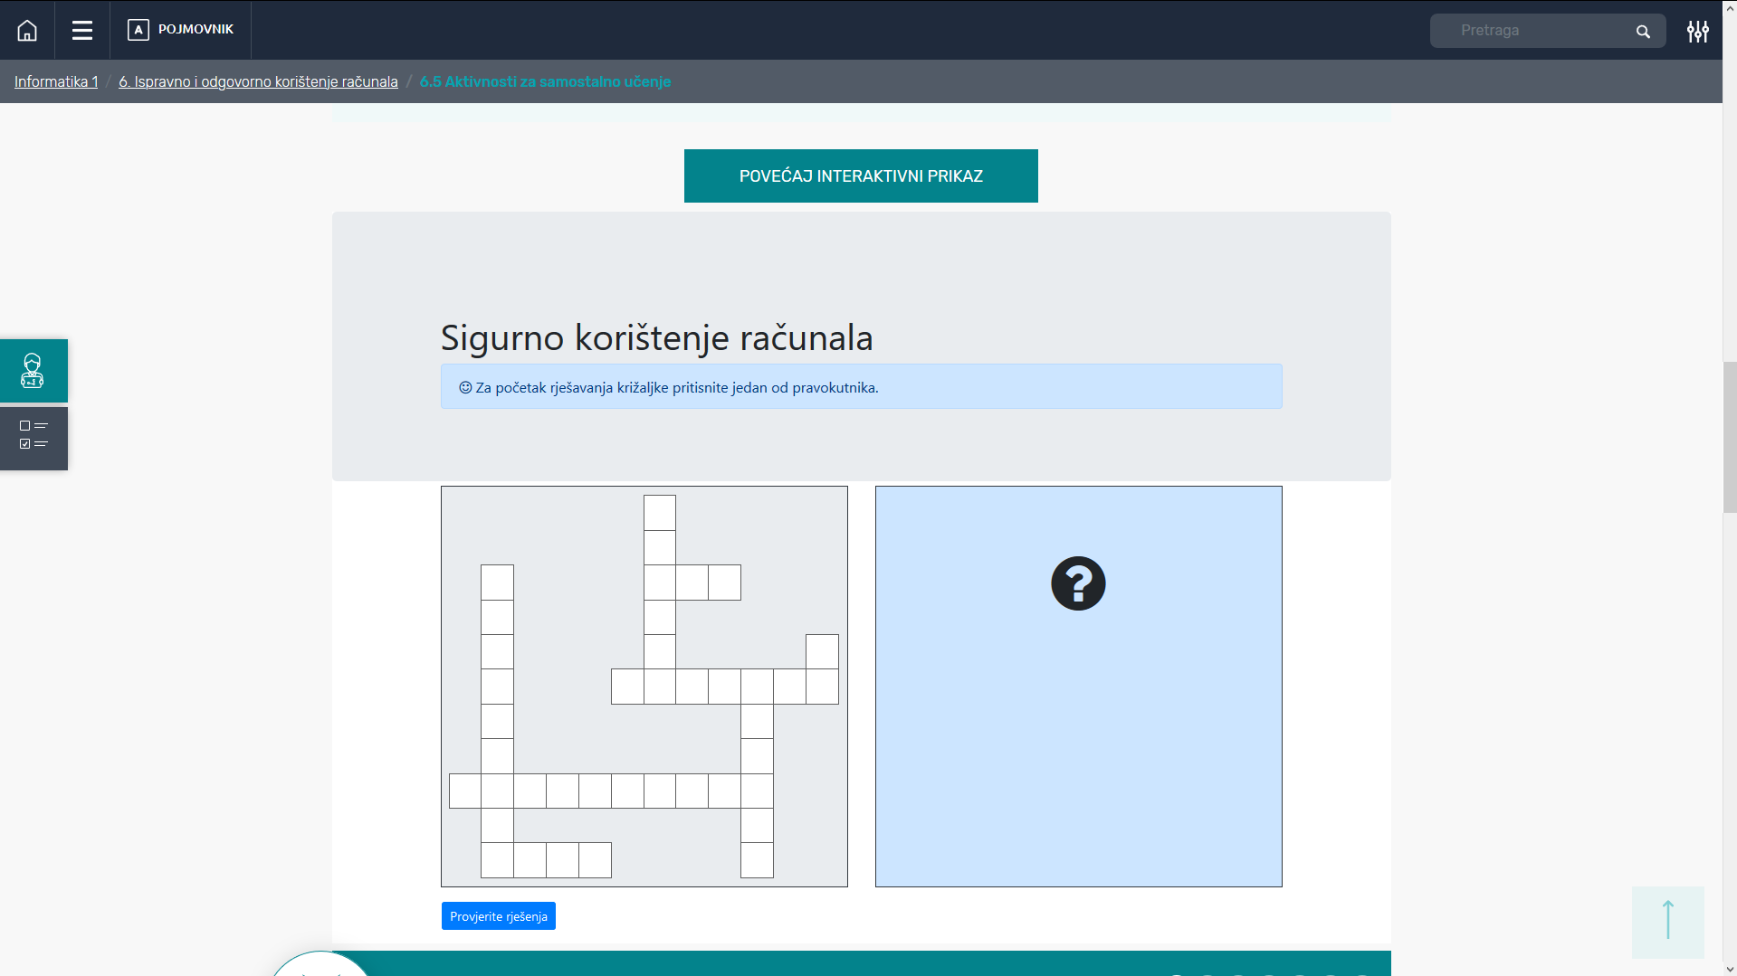Image resolution: width=1737 pixels, height=976 pixels.
Task: Select the topmost crossword cell
Action: pos(660,513)
